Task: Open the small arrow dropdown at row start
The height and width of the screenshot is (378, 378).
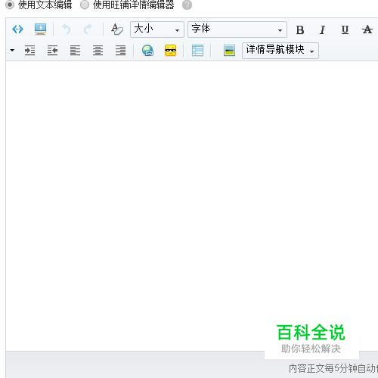Action: click(12, 50)
